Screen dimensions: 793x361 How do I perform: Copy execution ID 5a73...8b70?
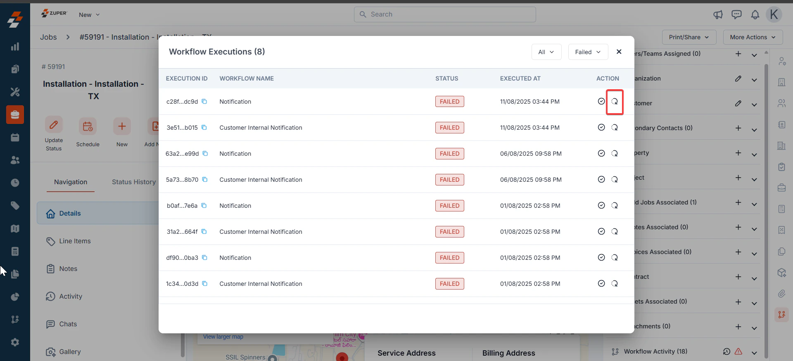click(x=204, y=180)
